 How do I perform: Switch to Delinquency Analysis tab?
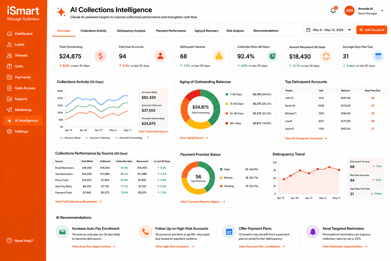(131, 31)
